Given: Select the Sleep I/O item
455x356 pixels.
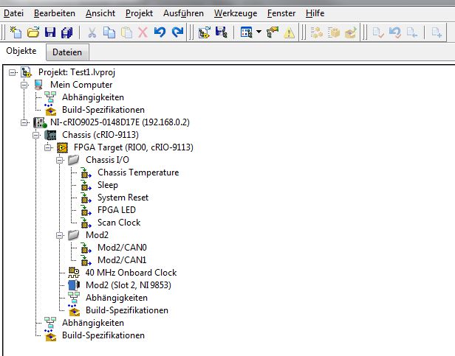Looking at the screenshot, I should [108, 185].
